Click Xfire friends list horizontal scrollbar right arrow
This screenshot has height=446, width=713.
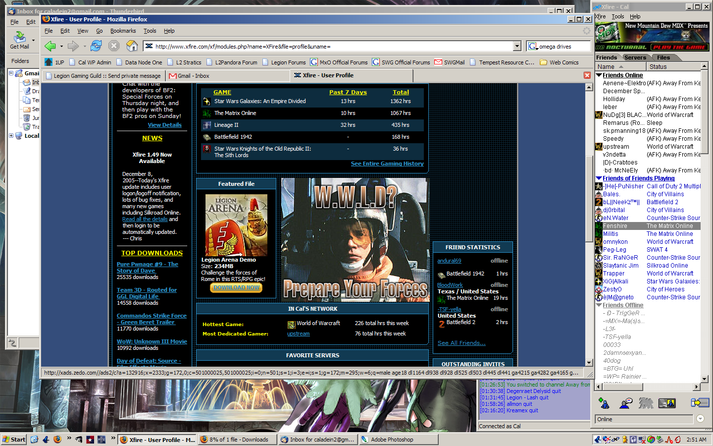click(x=697, y=387)
